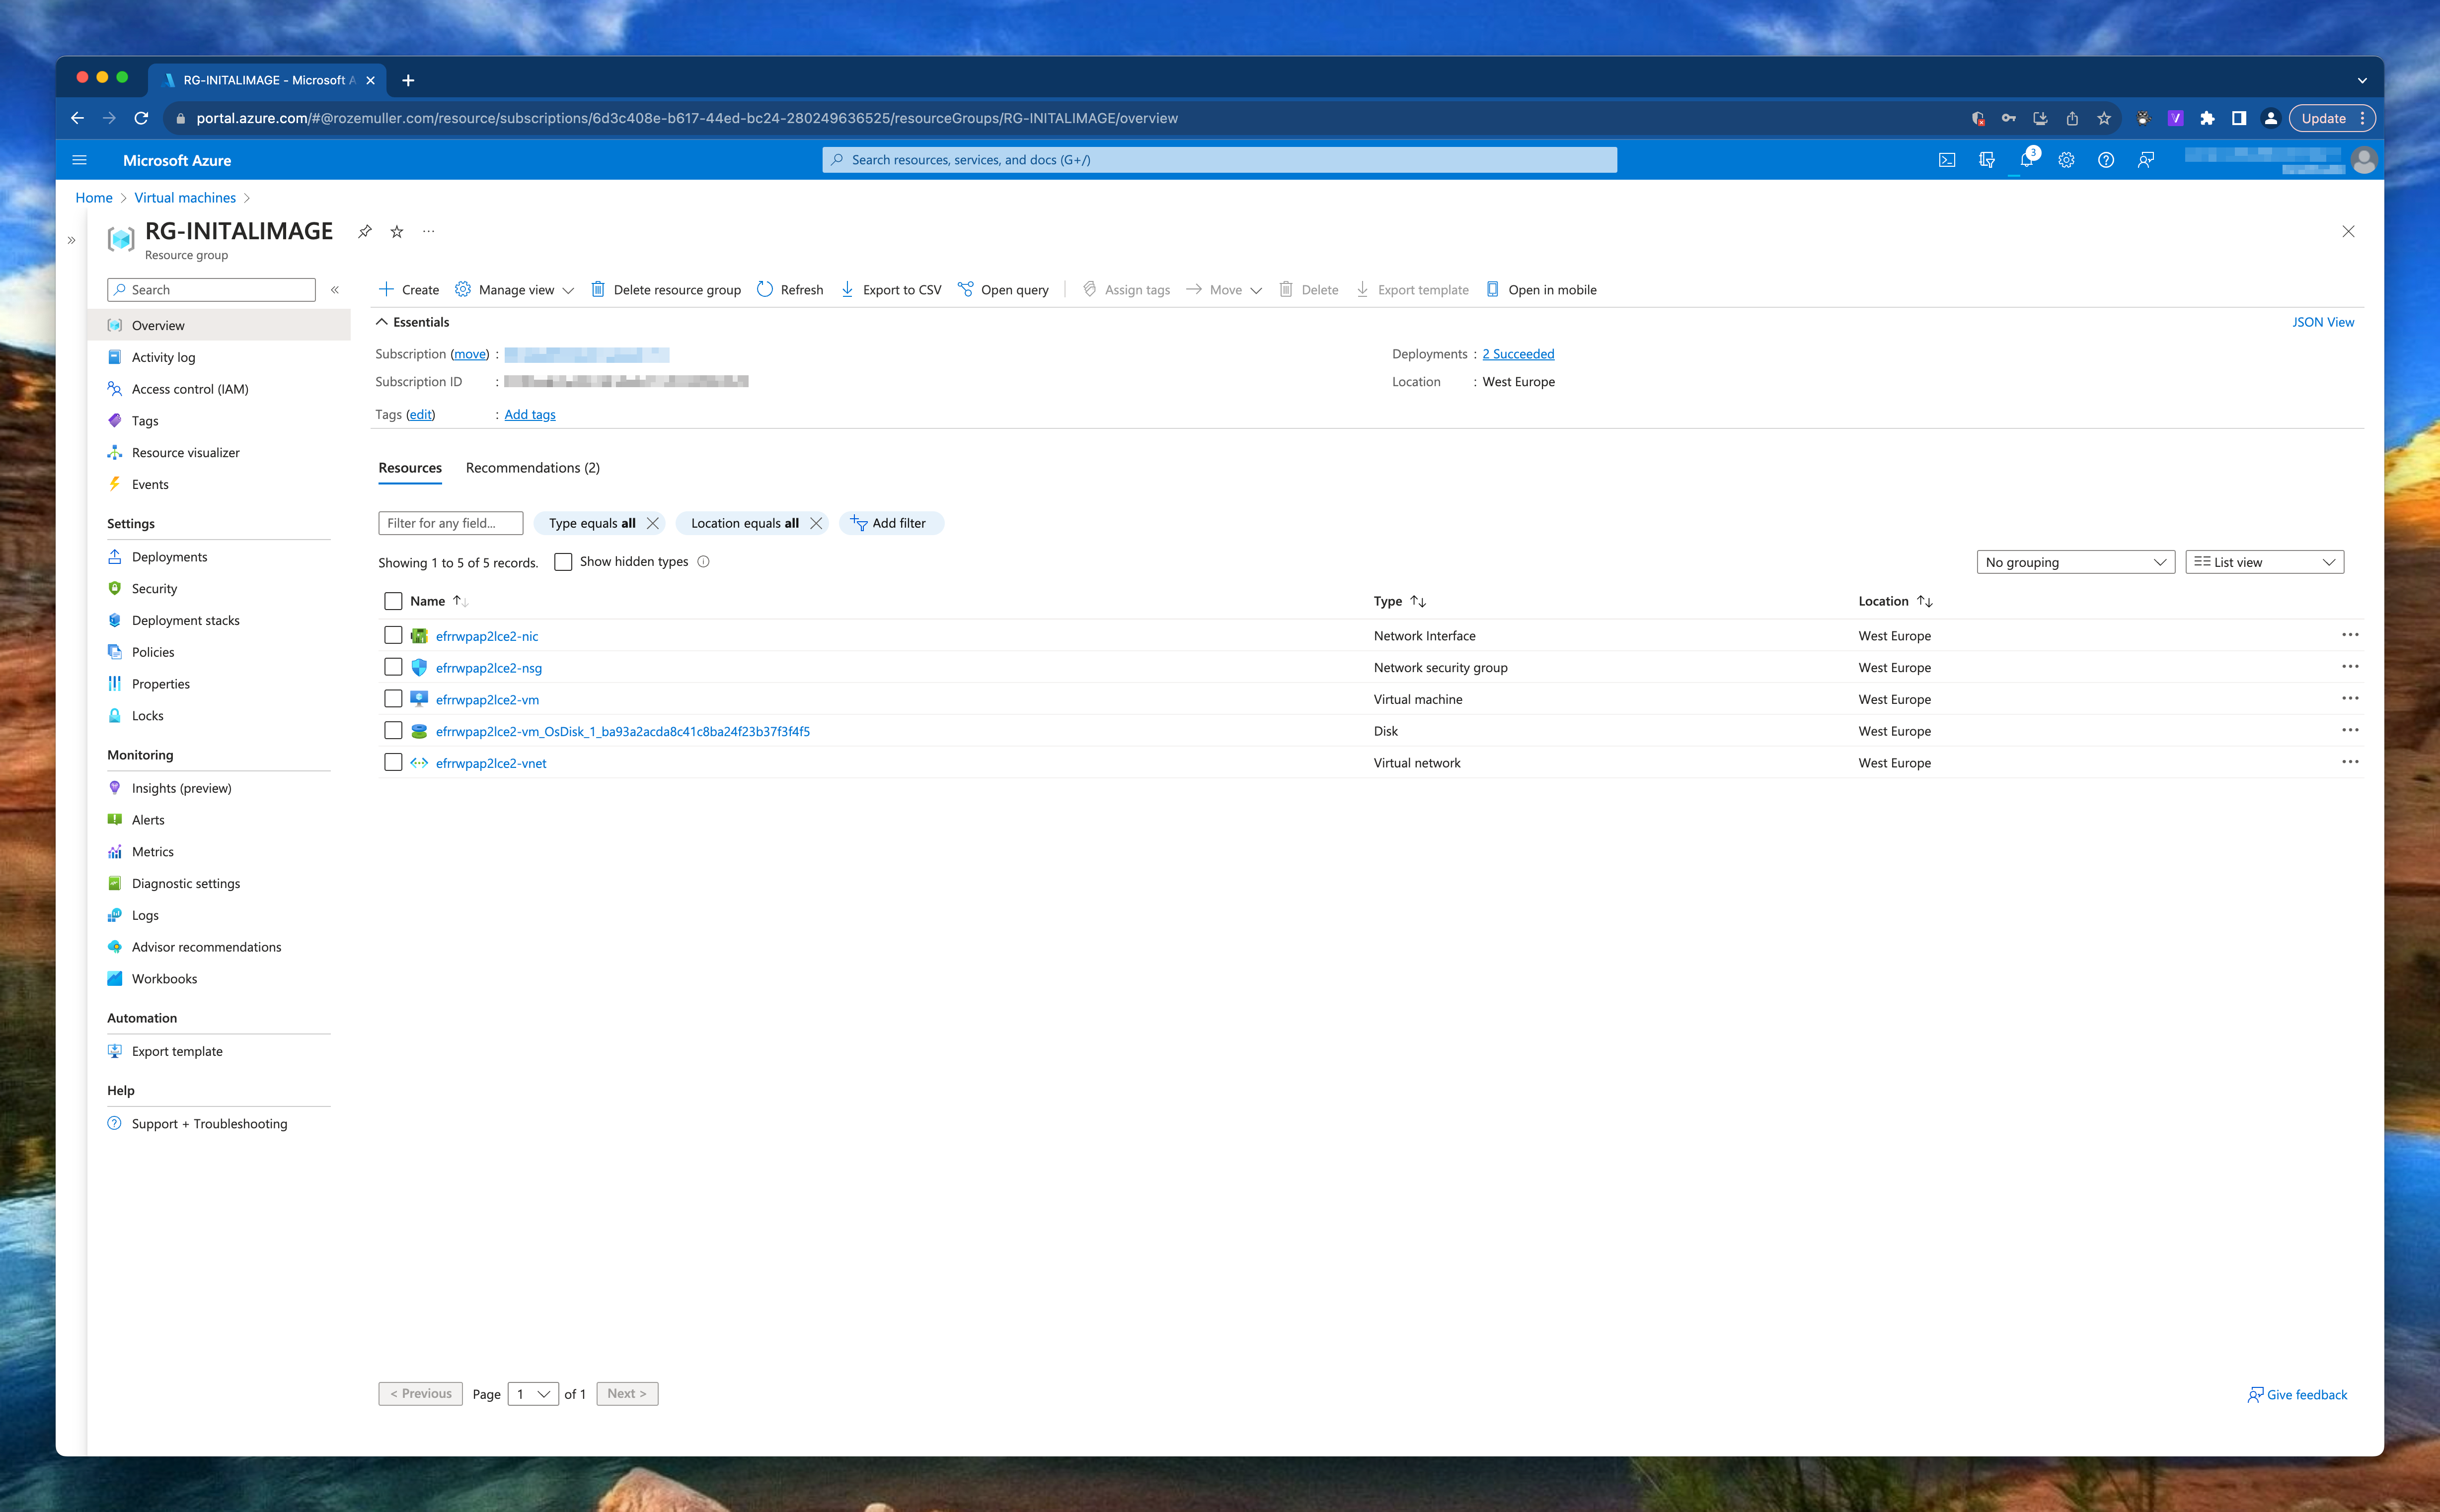
Task: Click the Refresh toolbar button
Action: point(789,290)
